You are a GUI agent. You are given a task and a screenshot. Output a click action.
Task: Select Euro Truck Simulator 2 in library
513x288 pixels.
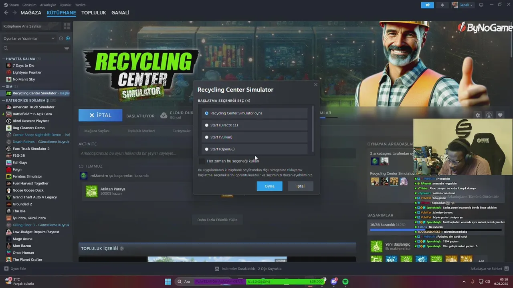(31, 149)
